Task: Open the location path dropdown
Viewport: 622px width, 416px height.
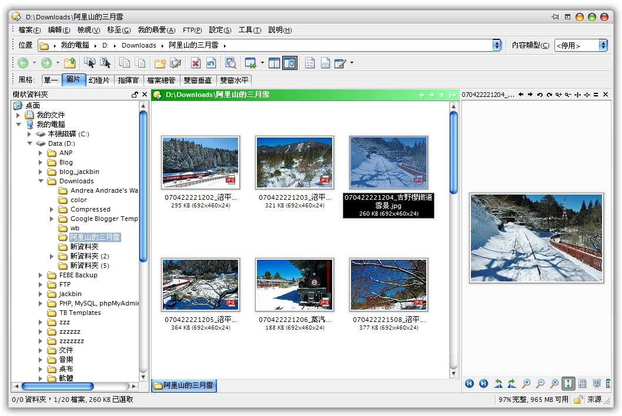Action: click(x=497, y=45)
